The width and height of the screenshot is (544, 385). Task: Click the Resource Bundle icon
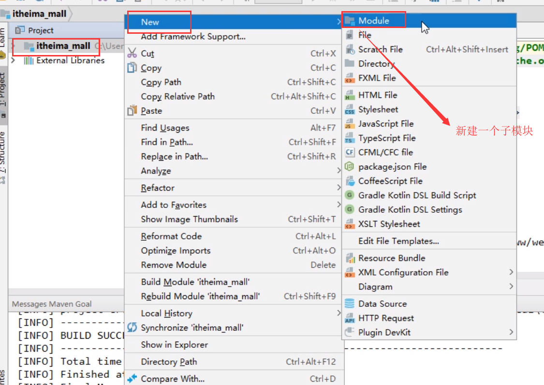tap(349, 258)
